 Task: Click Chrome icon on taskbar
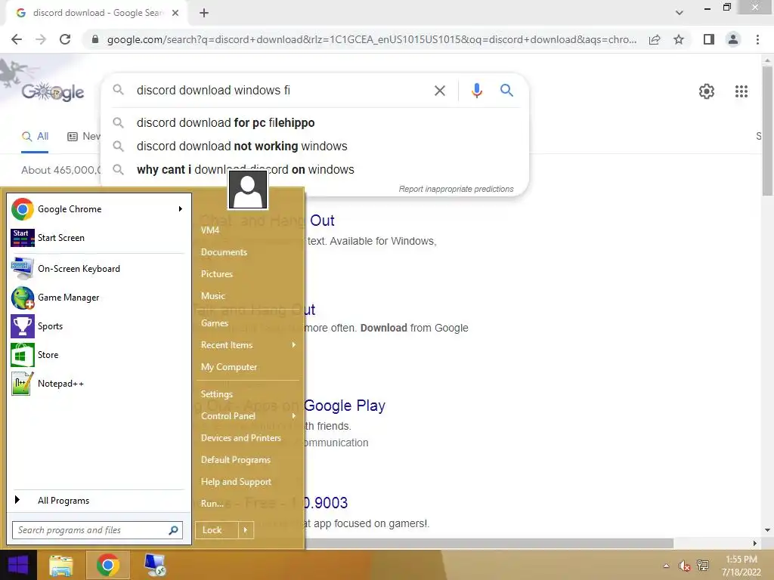[x=107, y=565]
